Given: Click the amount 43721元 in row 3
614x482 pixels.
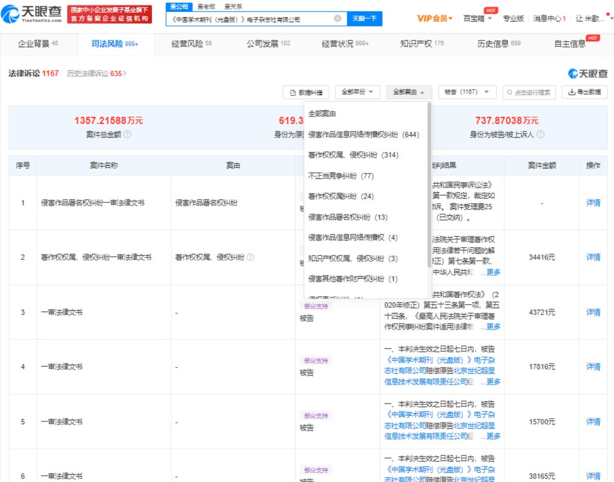Looking at the screenshot, I should pyautogui.click(x=542, y=312).
